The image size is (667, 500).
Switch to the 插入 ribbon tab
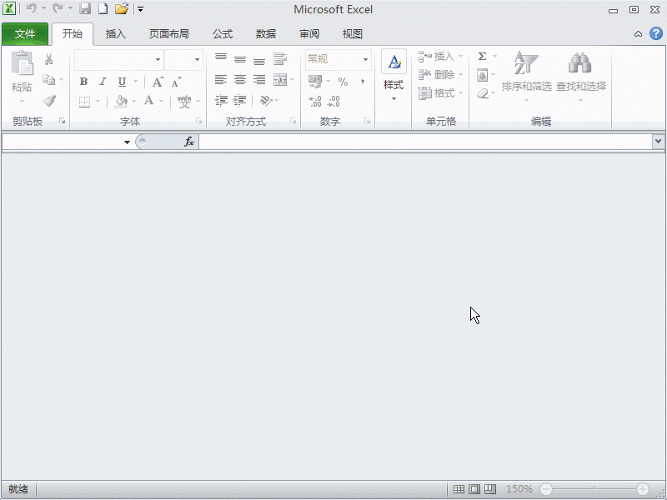click(115, 34)
